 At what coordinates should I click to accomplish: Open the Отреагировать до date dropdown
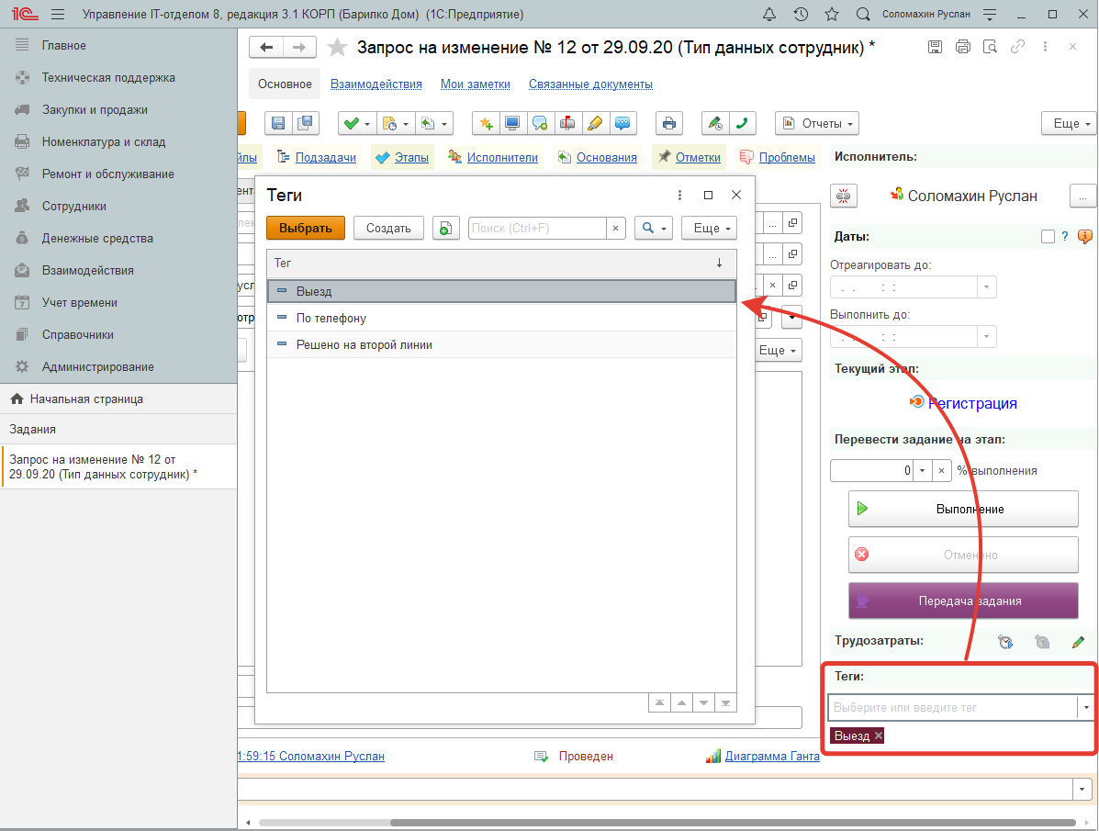(x=987, y=287)
